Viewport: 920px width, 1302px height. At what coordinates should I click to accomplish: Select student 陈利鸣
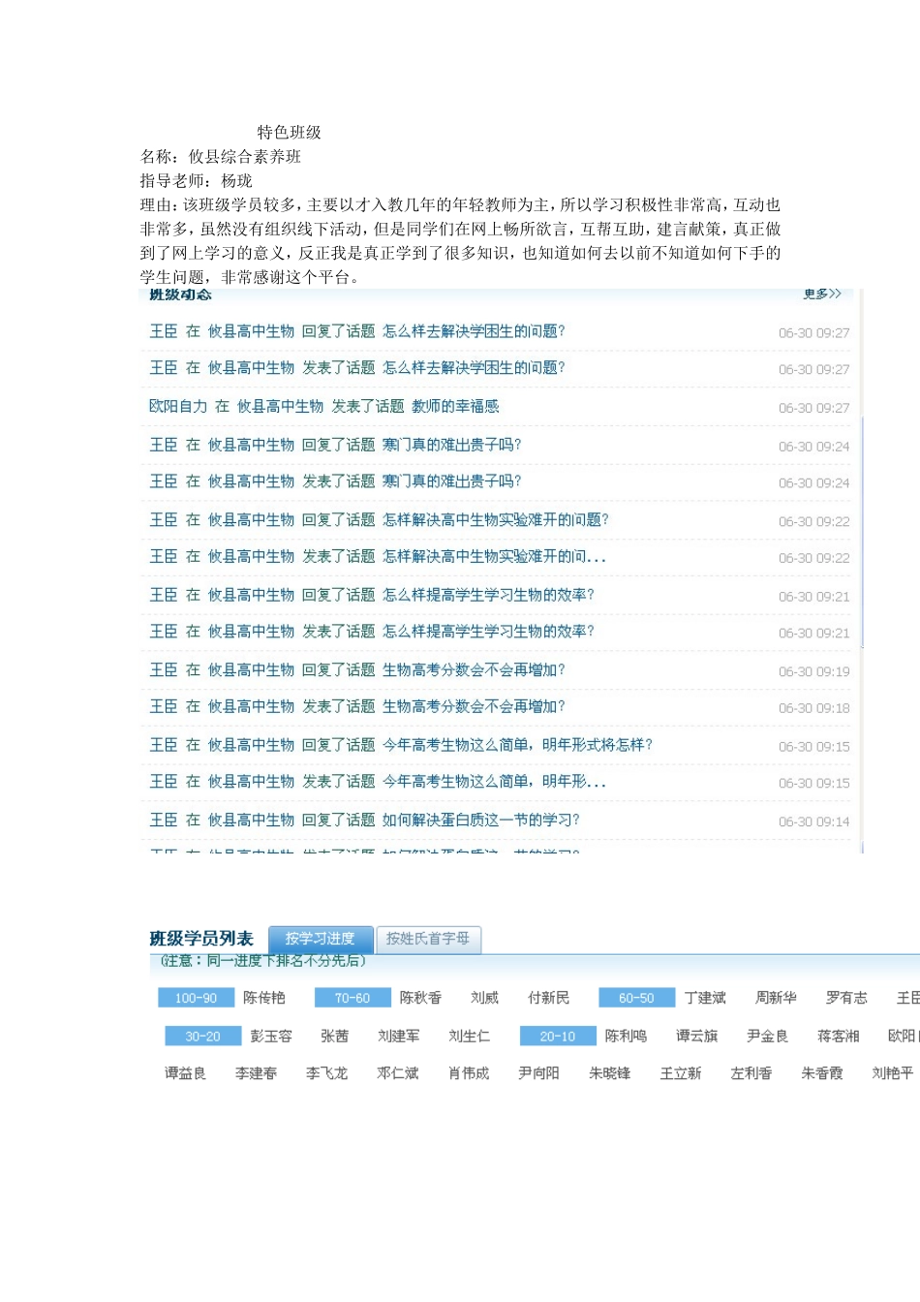pos(626,1037)
